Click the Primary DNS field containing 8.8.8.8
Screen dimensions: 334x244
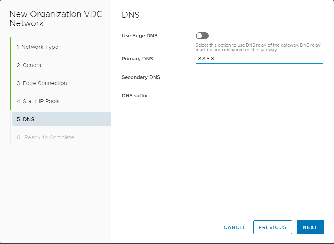(260, 59)
